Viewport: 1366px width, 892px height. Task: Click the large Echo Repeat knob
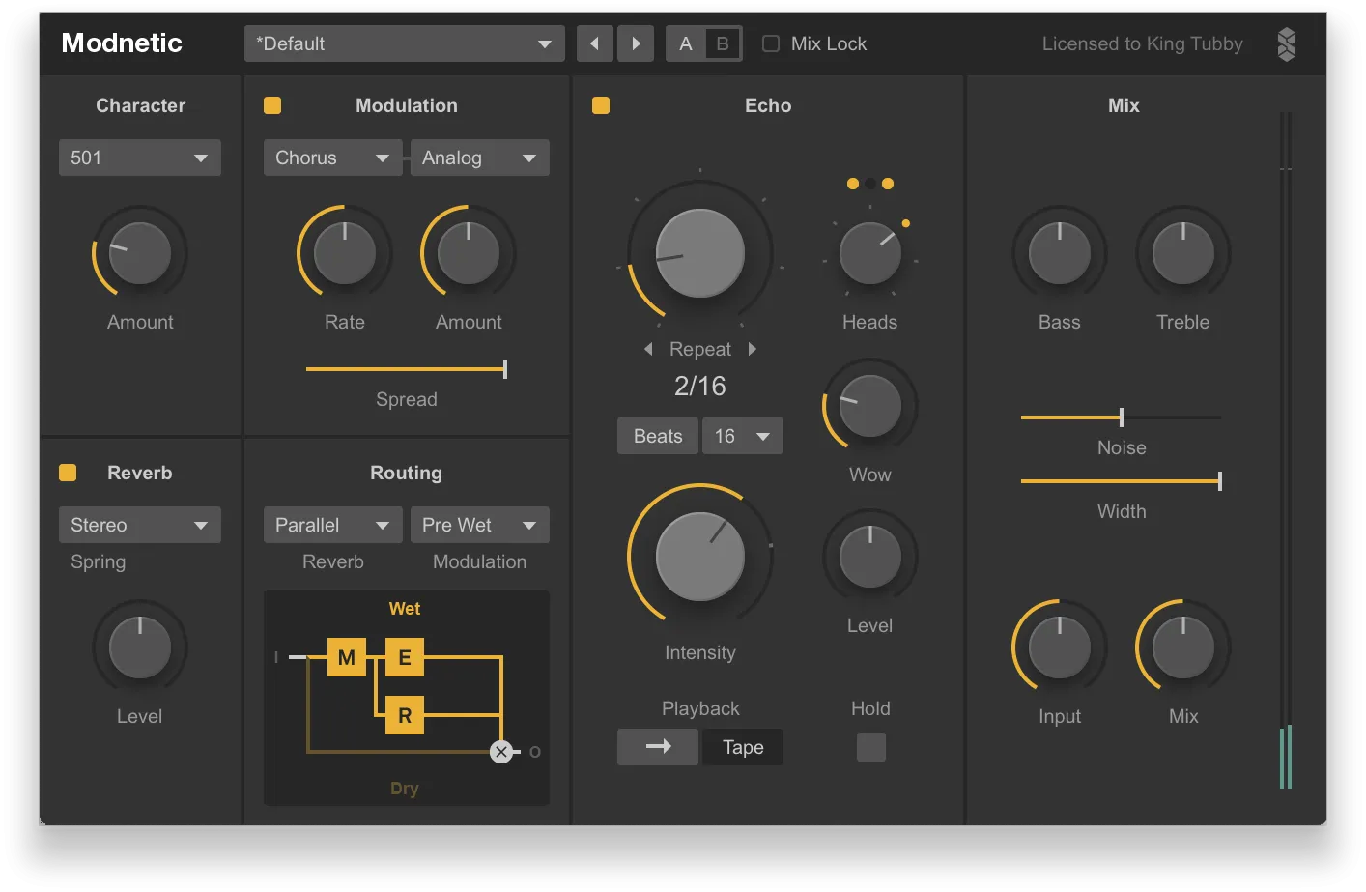[x=700, y=253]
